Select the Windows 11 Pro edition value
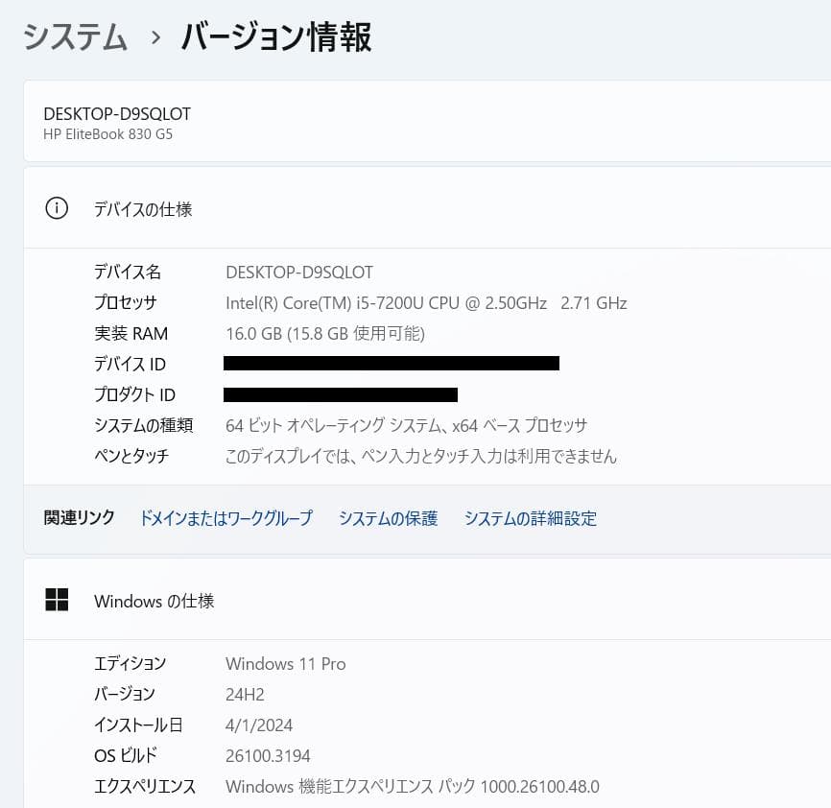This screenshot has height=808, width=831. (285, 663)
